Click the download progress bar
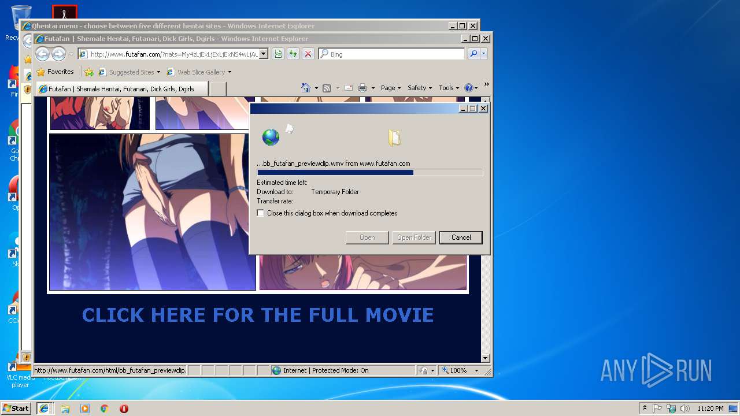The height and width of the screenshot is (416, 740). [370, 172]
